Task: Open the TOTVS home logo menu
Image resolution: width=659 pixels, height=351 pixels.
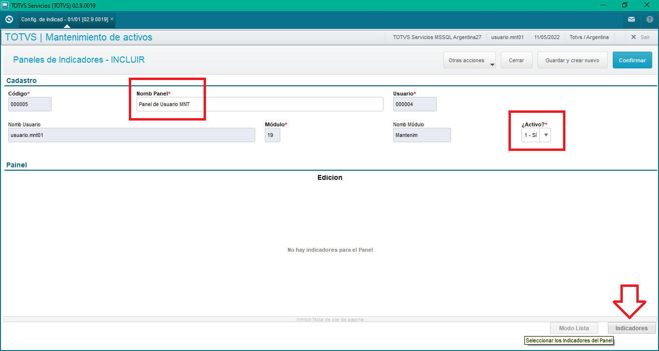Action: [9, 19]
